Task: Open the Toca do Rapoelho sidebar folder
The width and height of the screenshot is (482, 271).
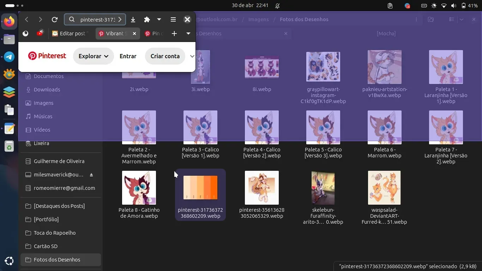Action: [55, 233]
